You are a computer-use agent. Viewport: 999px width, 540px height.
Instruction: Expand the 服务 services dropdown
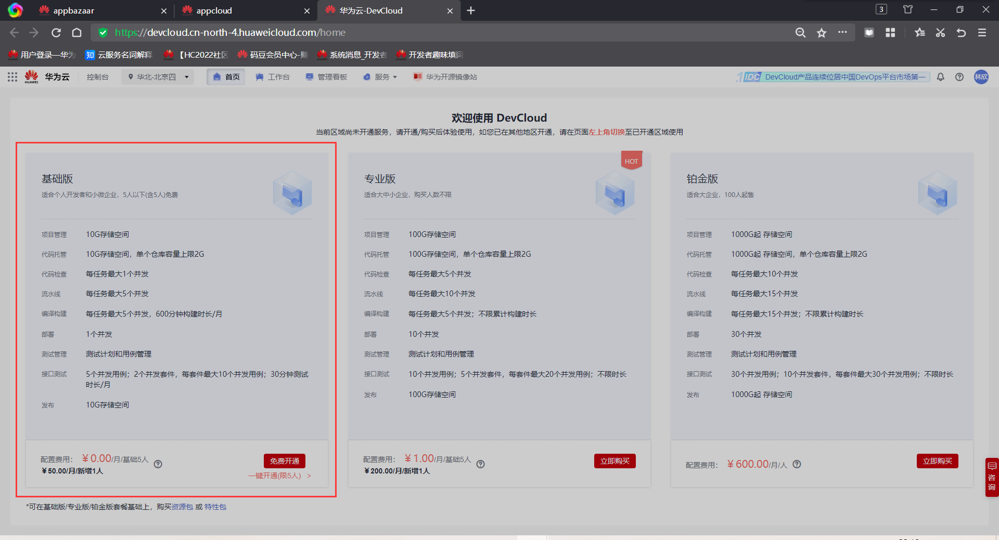pos(380,77)
